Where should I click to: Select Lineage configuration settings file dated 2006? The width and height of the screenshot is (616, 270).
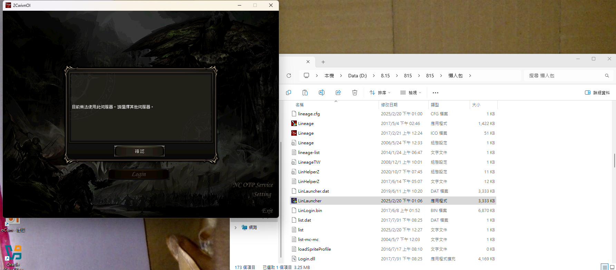coord(393,143)
